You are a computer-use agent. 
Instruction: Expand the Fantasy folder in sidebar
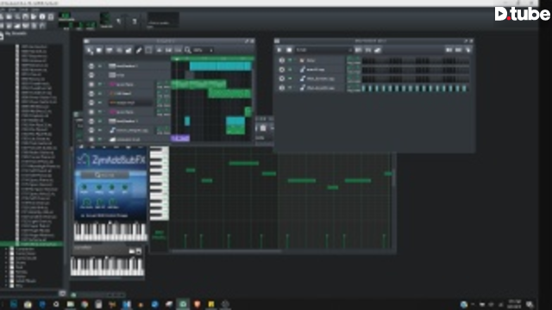(6, 272)
